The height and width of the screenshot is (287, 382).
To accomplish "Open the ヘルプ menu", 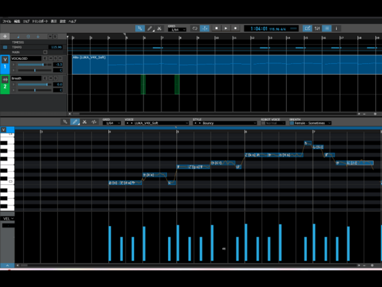I will pyautogui.click(x=72, y=22).
